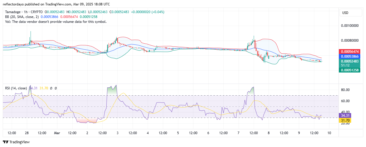Screen dimensions: 366x147
Task: Click the 0.00100000 price axis label
Action: (x=350, y=25)
